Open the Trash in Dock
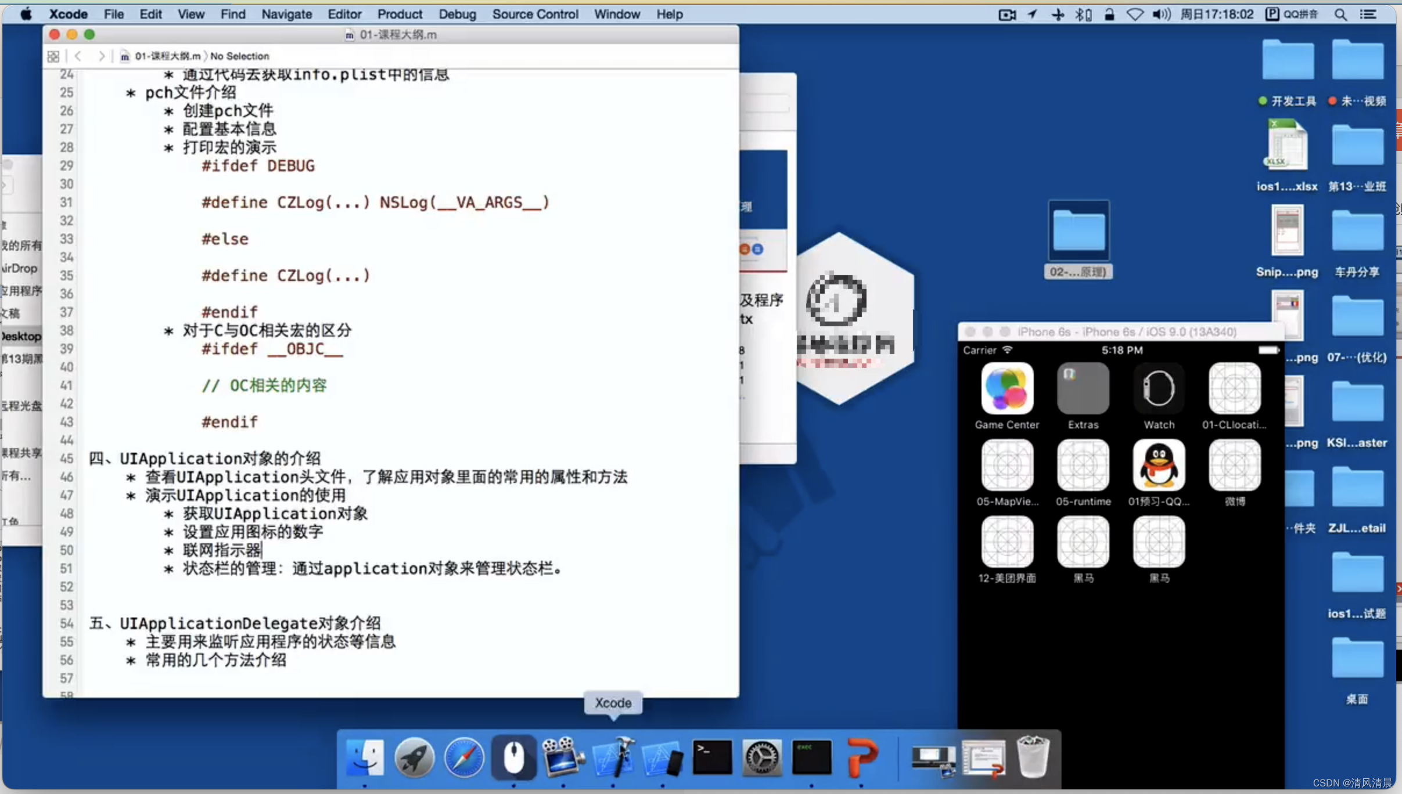Viewport: 1402px width, 794px height. click(x=1033, y=756)
